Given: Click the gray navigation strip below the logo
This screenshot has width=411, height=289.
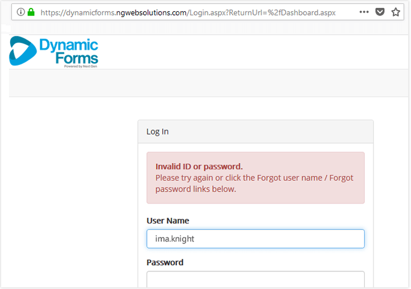Looking at the screenshot, I should click(209, 83).
